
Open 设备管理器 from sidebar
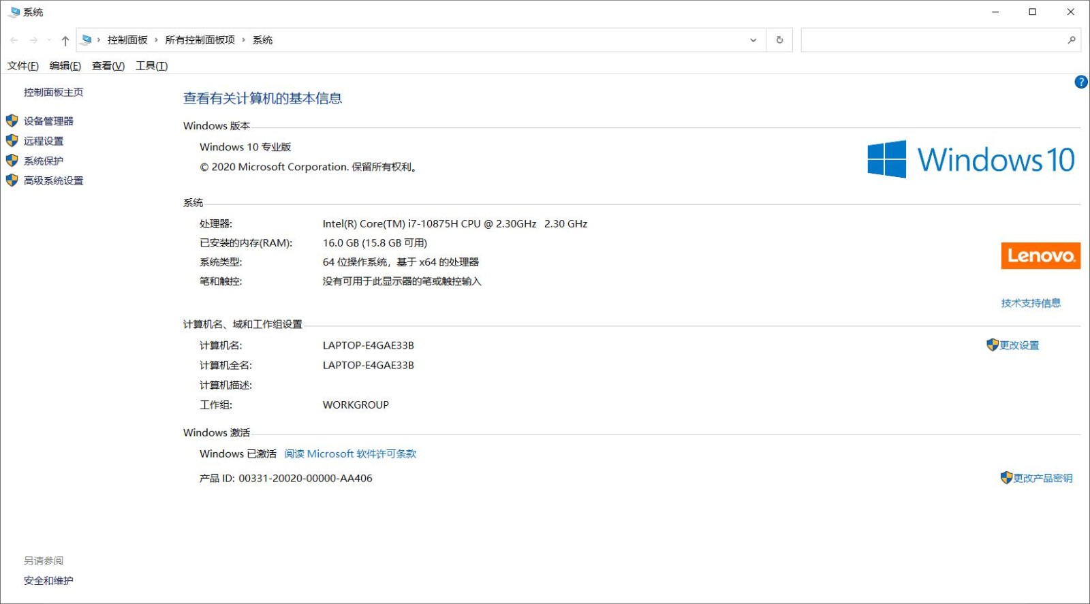coord(48,121)
